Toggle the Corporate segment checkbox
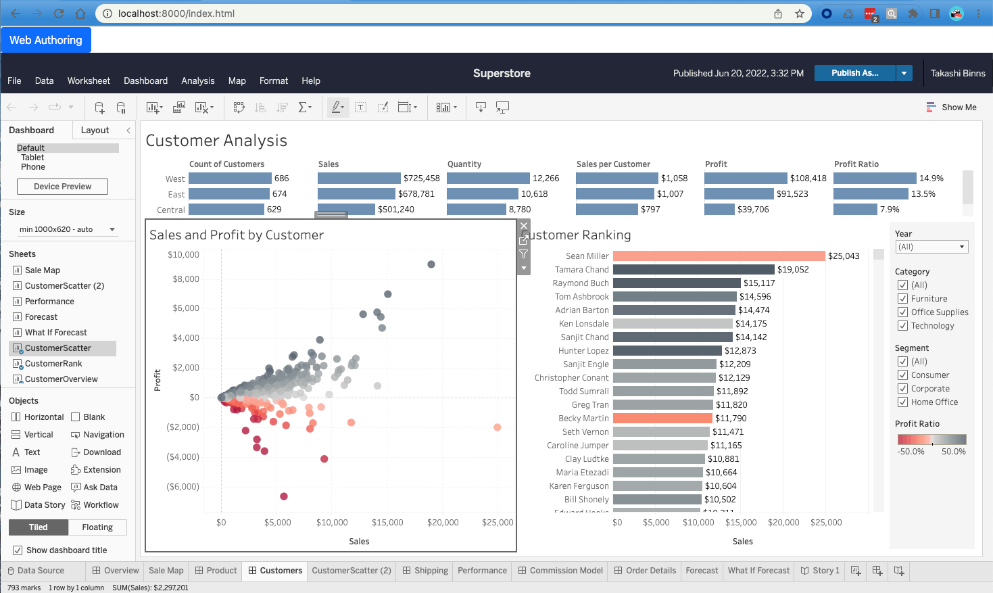Image resolution: width=993 pixels, height=593 pixels. 902,389
